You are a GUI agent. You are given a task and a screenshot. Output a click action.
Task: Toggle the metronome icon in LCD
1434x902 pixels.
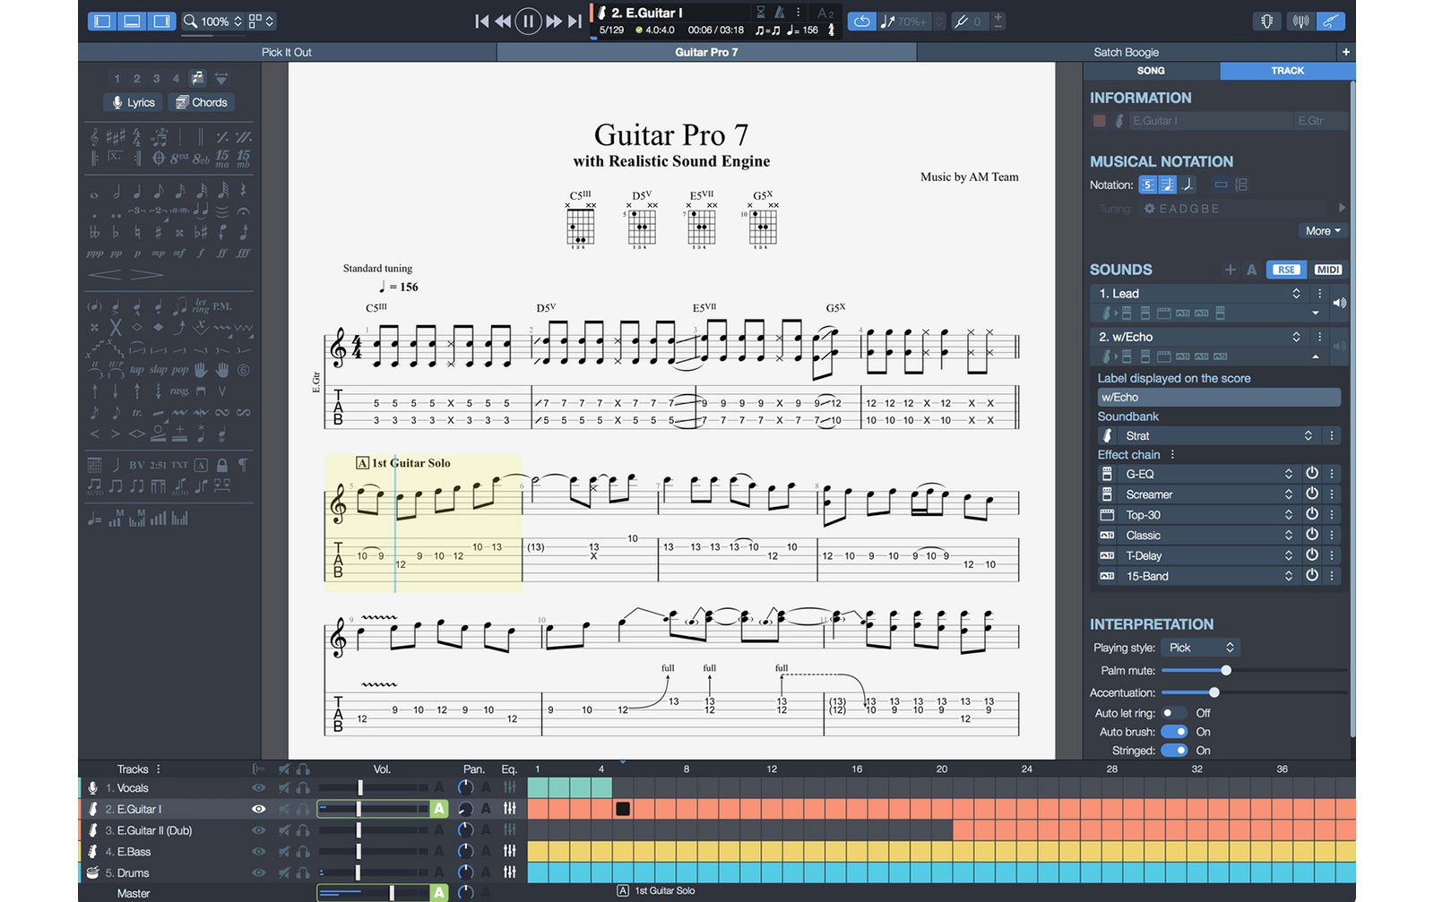point(780,13)
